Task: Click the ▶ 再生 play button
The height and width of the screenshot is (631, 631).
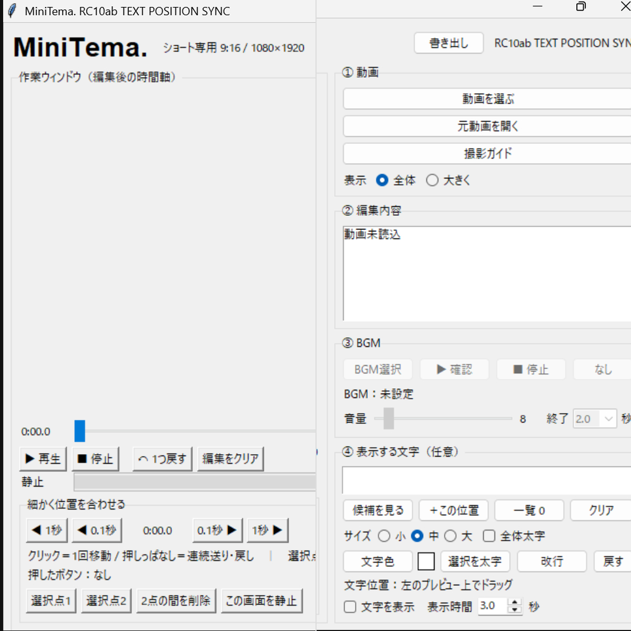Action: [43, 459]
